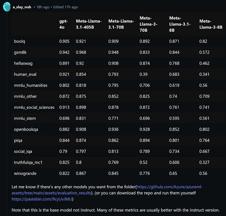
Task: Click the 18h ago timestamp
Action: 43,7
